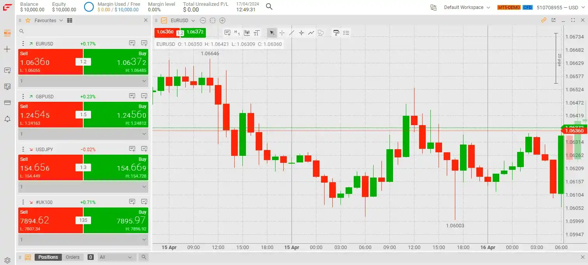Open the object list icon in chart toolbar

pos(346,33)
